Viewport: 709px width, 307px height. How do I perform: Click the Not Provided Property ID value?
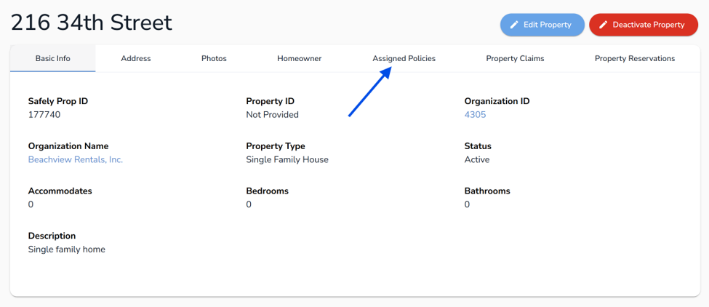pos(272,115)
